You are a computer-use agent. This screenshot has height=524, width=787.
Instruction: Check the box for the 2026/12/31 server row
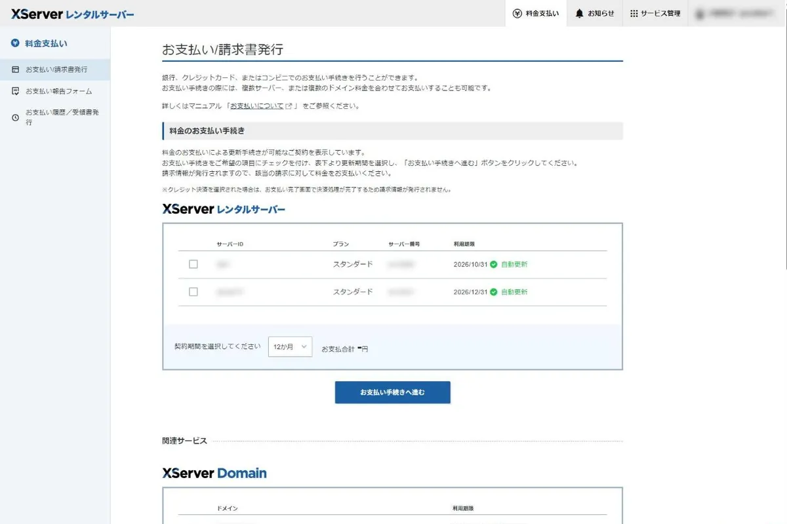click(x=193, y=292)
